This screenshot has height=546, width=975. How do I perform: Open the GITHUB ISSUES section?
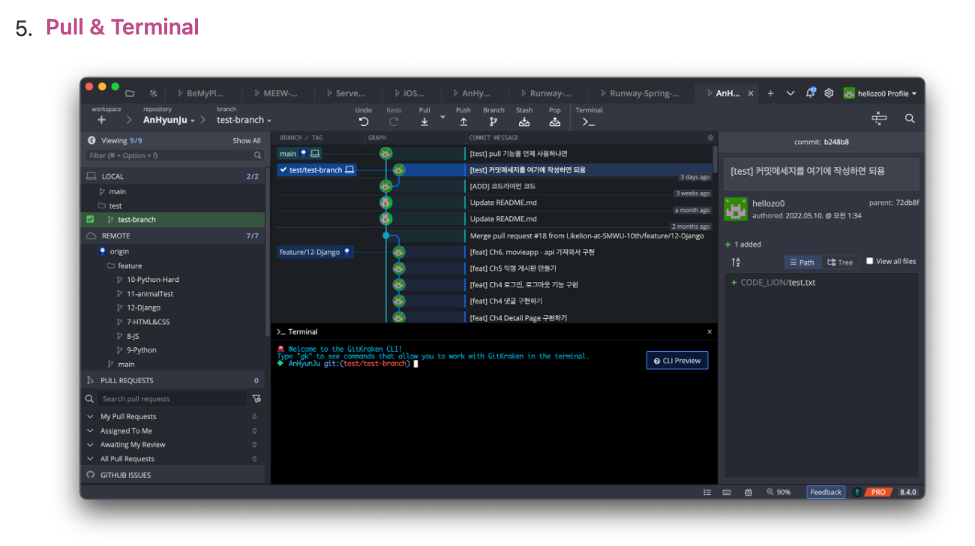172,475
